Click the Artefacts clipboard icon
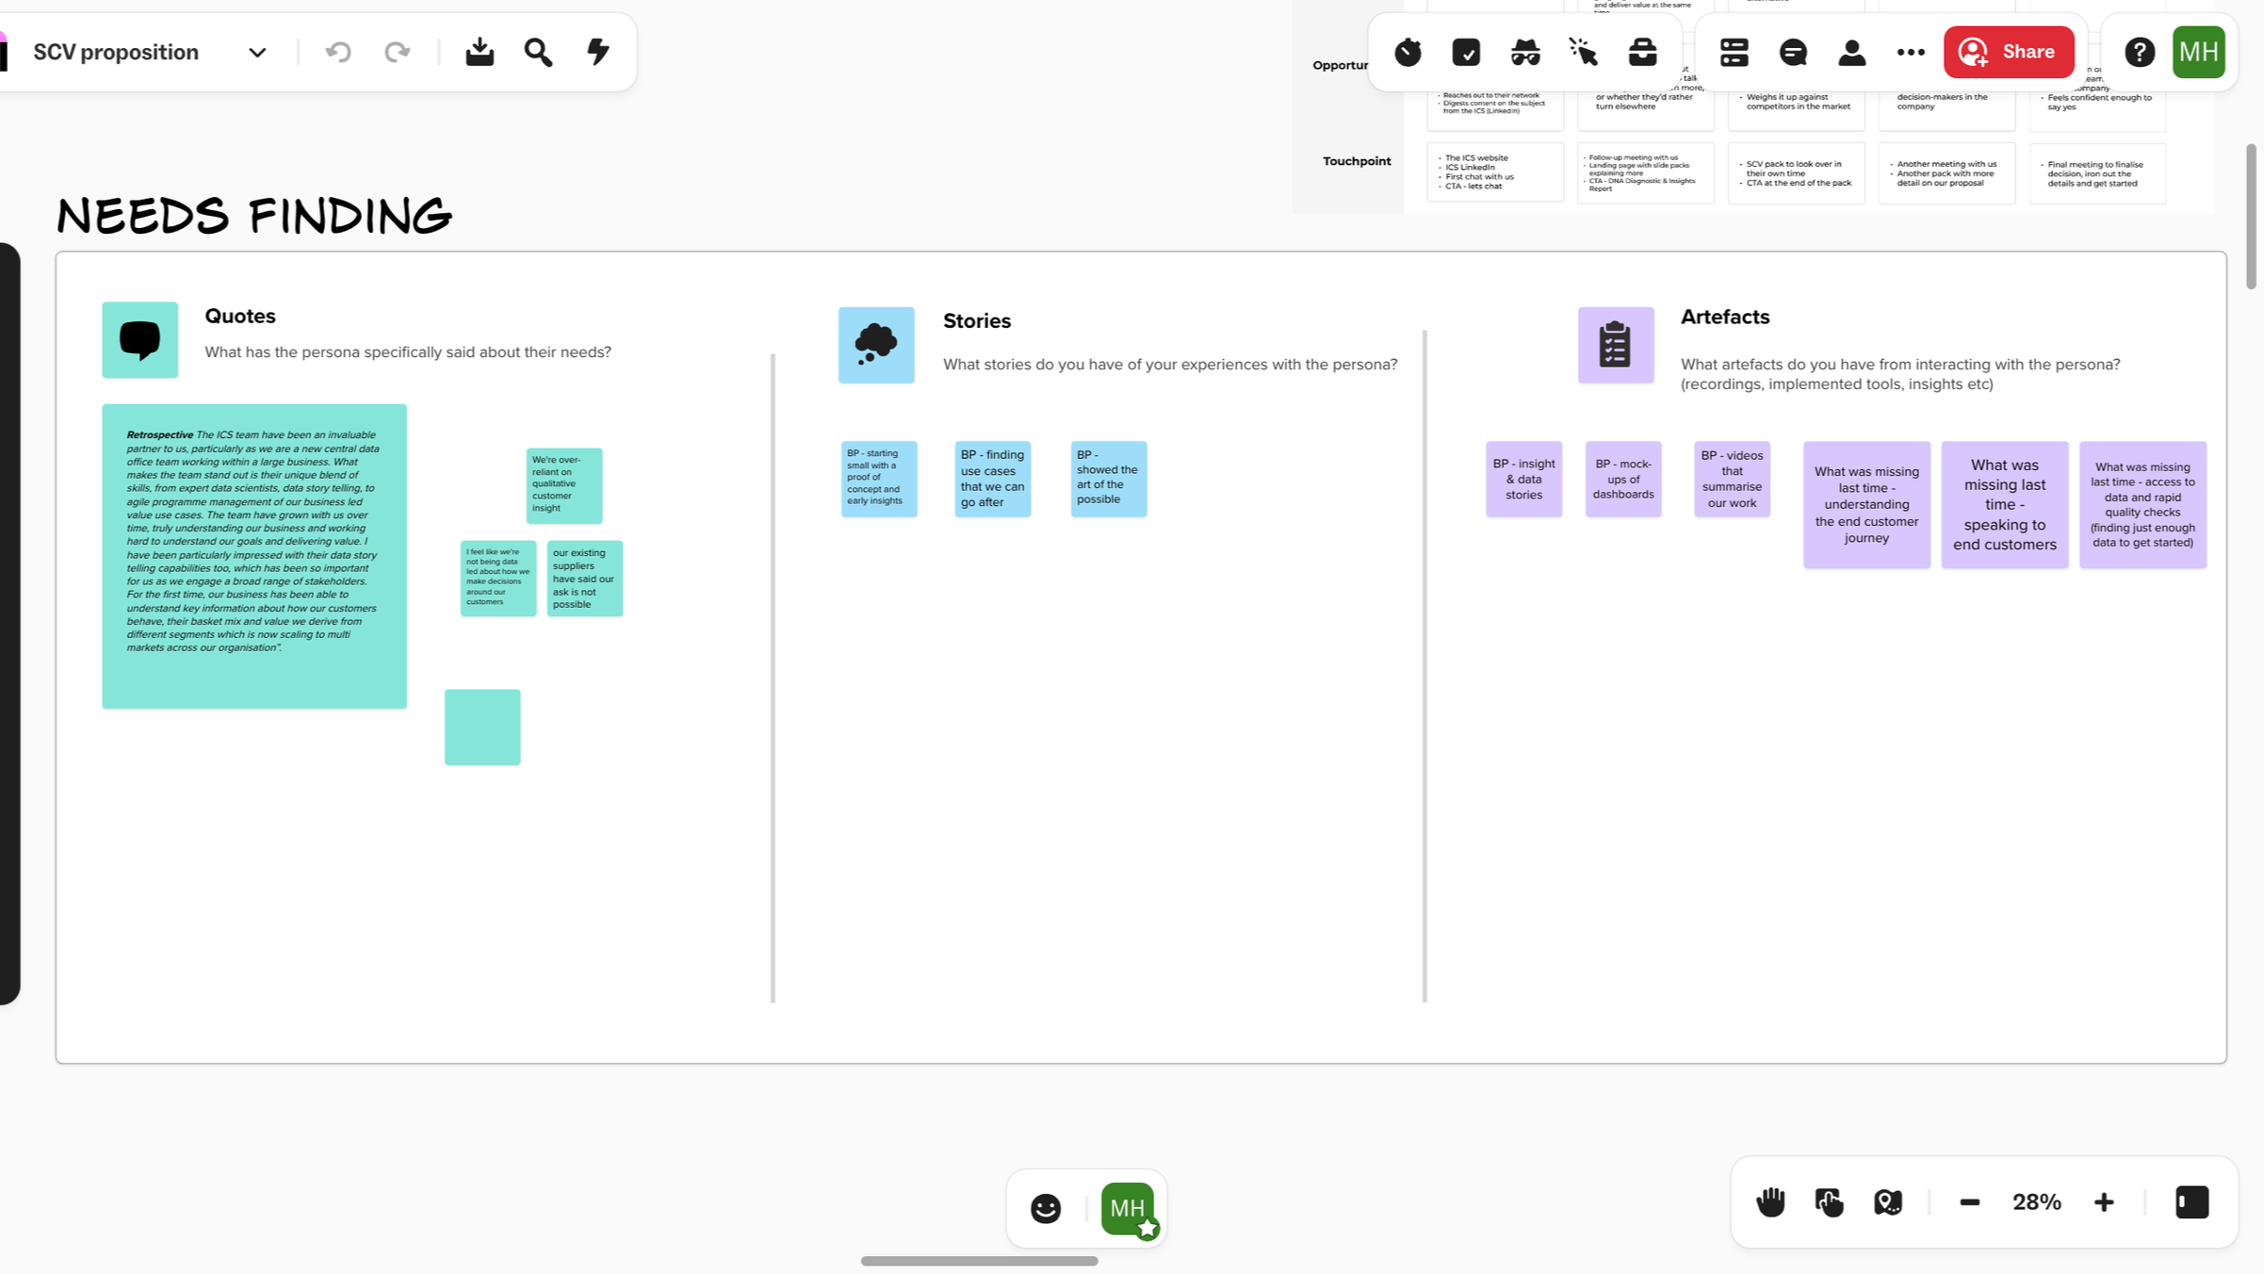Image resolution: width=2264 pixels, height=1274 pixels. (x=1616, y=345)
